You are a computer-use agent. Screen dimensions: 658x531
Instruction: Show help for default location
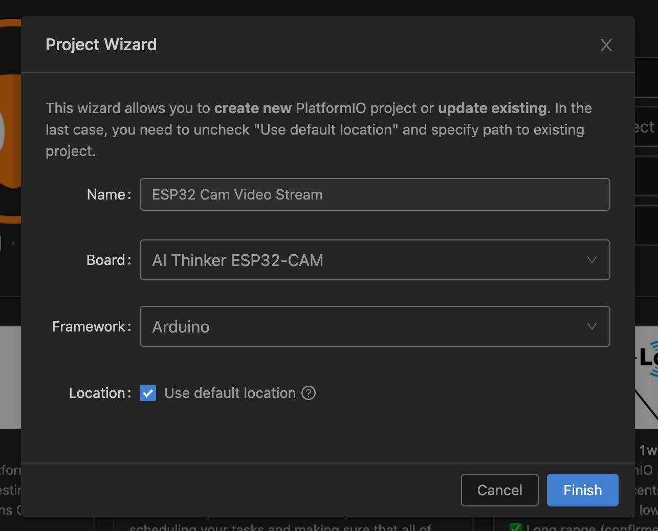309,393
